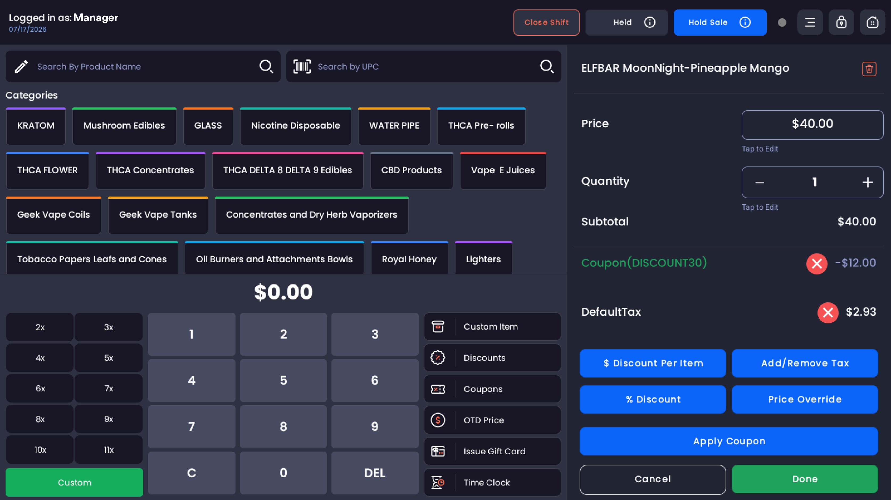Increase quantity with plus button
891x500 pixels.
[868, 182]
